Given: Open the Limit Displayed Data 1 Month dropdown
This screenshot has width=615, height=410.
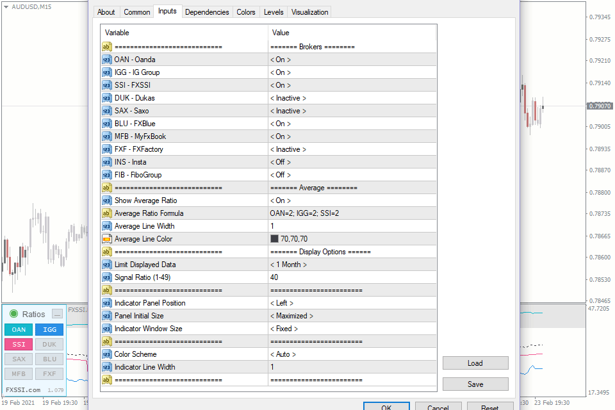Looking at the screenshot, I should point(352,265).
